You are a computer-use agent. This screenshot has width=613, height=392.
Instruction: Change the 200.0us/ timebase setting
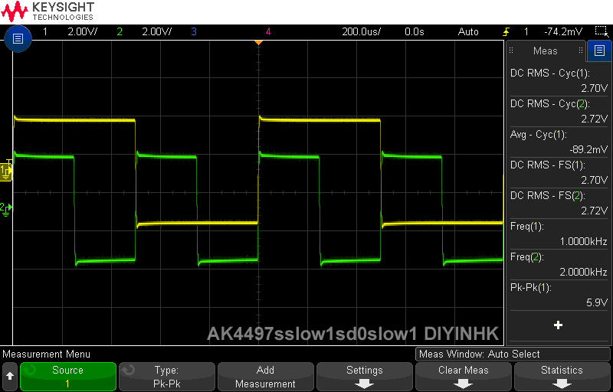[x=361, y=31]
